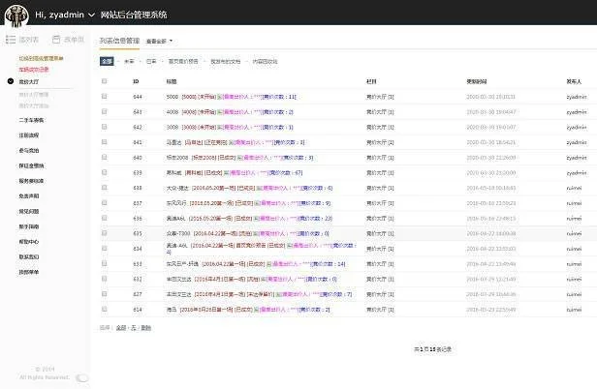Expand the 查看全部 filter dropdown
Screen dimensions: 597x389
point(159,42)
